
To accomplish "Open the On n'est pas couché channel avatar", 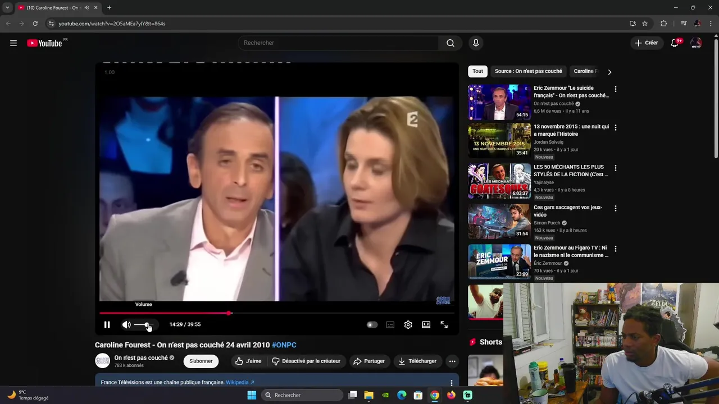I will [102, 361].
